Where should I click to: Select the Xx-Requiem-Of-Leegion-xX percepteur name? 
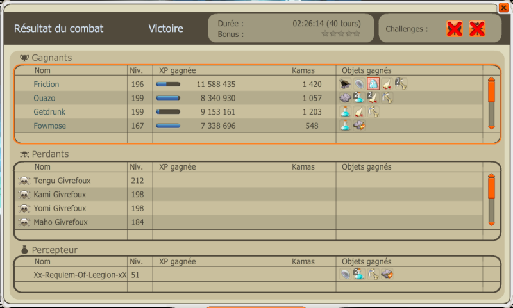pos(80,275)
